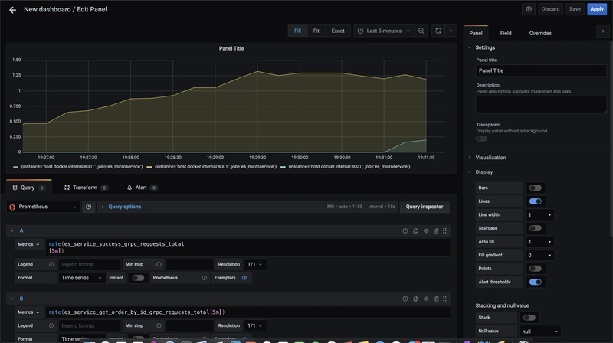Click the Save button

tap(575, 9)
